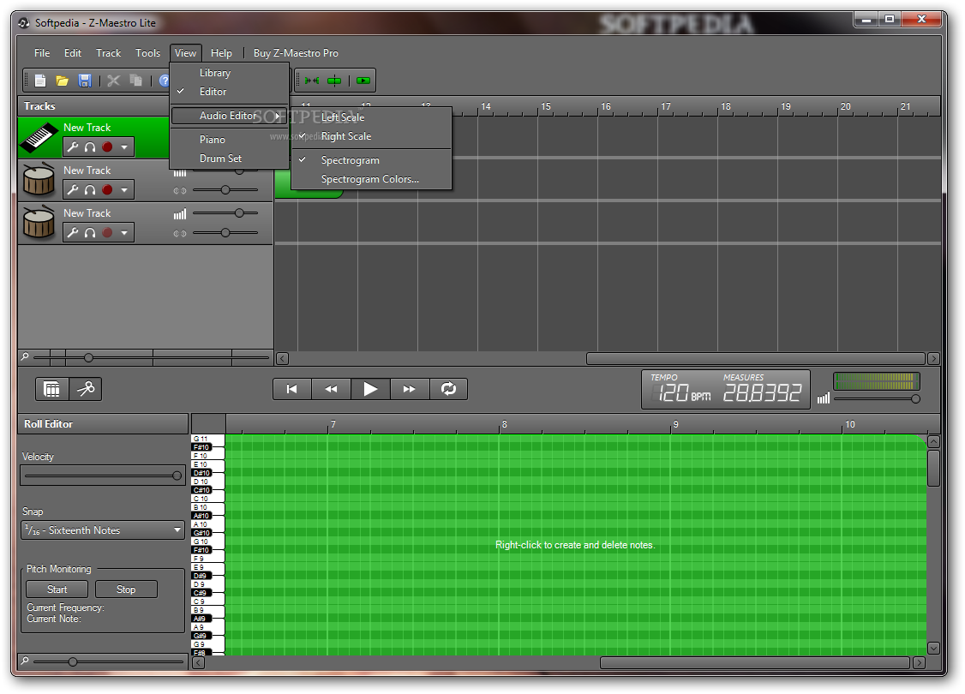Switch to the piano roll grid view button
Screen dimensions: 965x694
(x=52, y=389)
